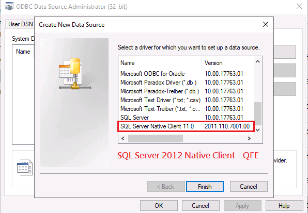Click Apply in ODBC Administrator window

coord(242,206)
